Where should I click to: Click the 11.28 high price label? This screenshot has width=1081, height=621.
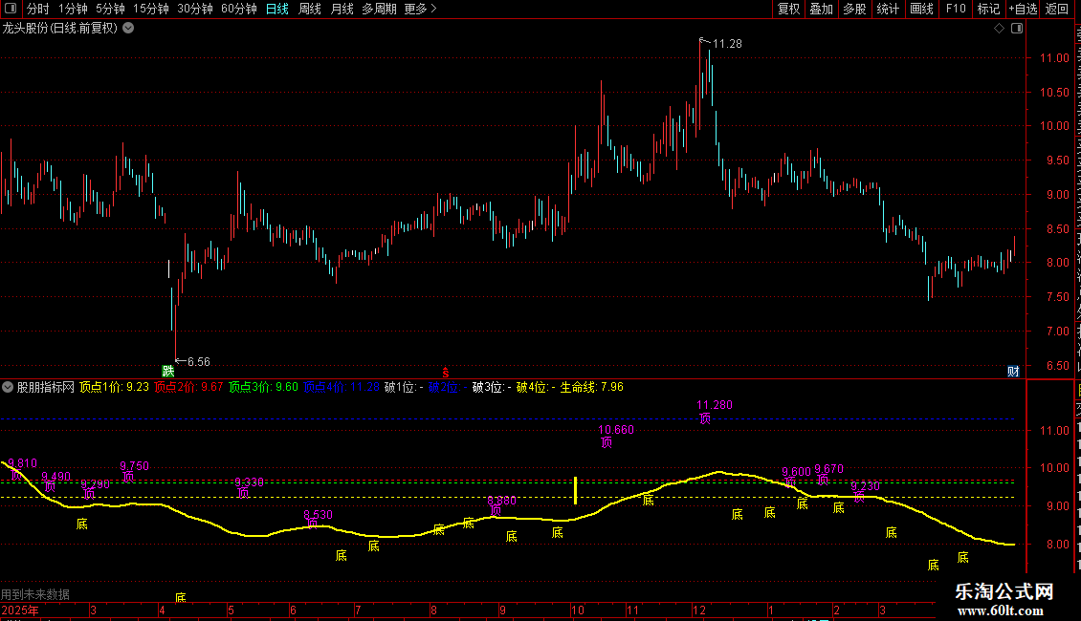(727, 44)
